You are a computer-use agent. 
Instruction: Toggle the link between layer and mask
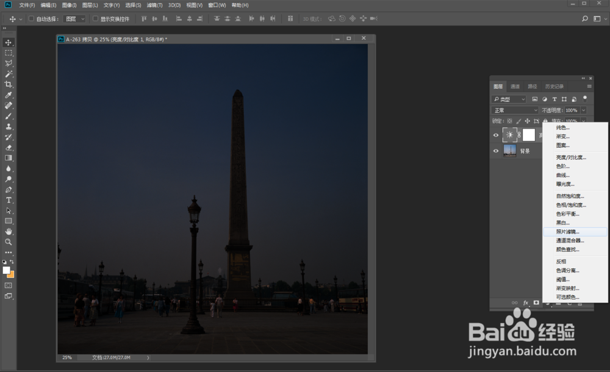click(x=519, y=135)
